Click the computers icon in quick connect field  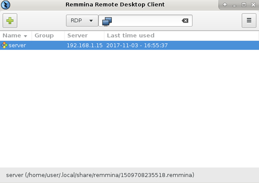pyautogui.click(x=107, y=22)
